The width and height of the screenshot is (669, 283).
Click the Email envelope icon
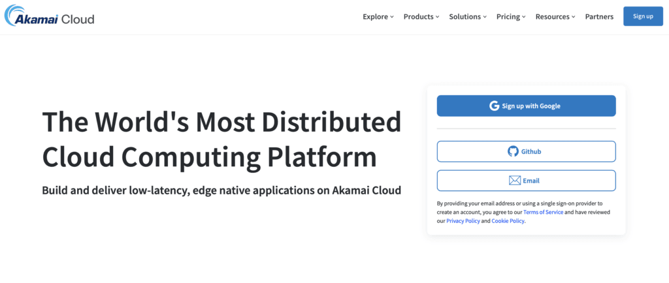tap(515, 181)
